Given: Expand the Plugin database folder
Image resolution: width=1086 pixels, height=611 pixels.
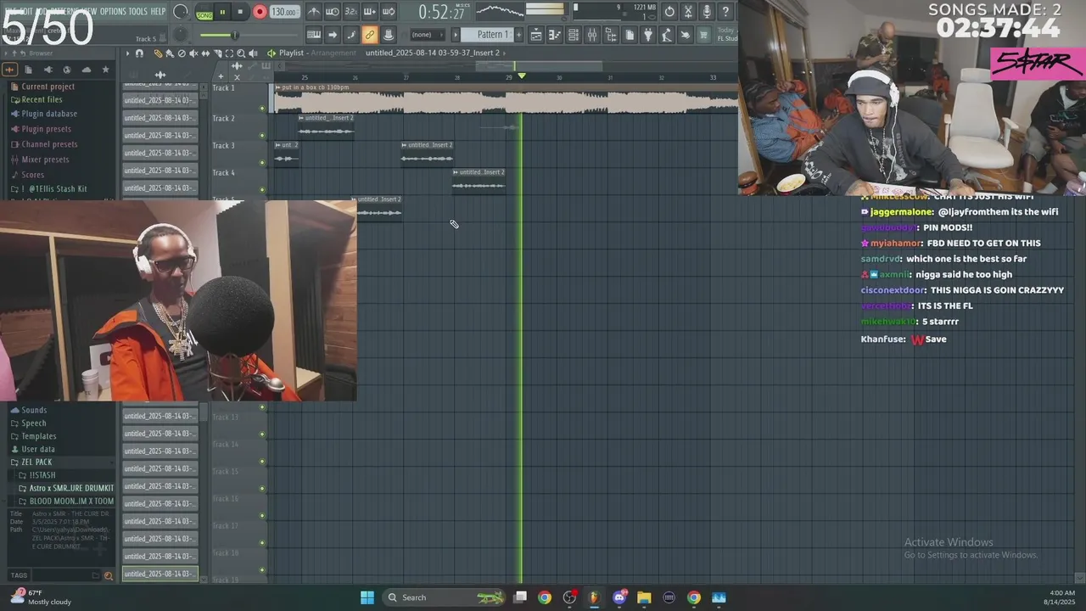Looking at the screenshot, I should point(49,114).
